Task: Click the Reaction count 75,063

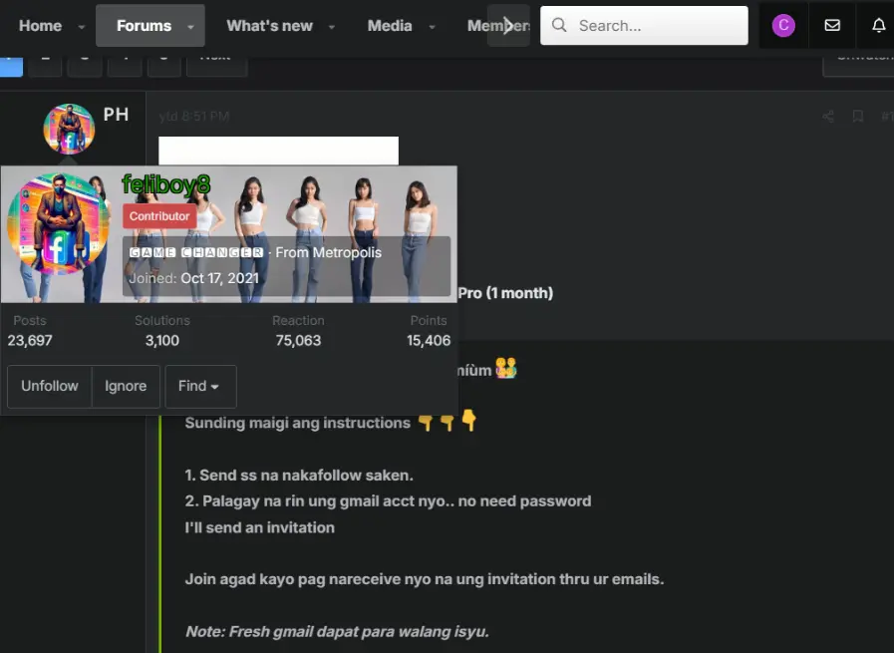Action: 298,341
